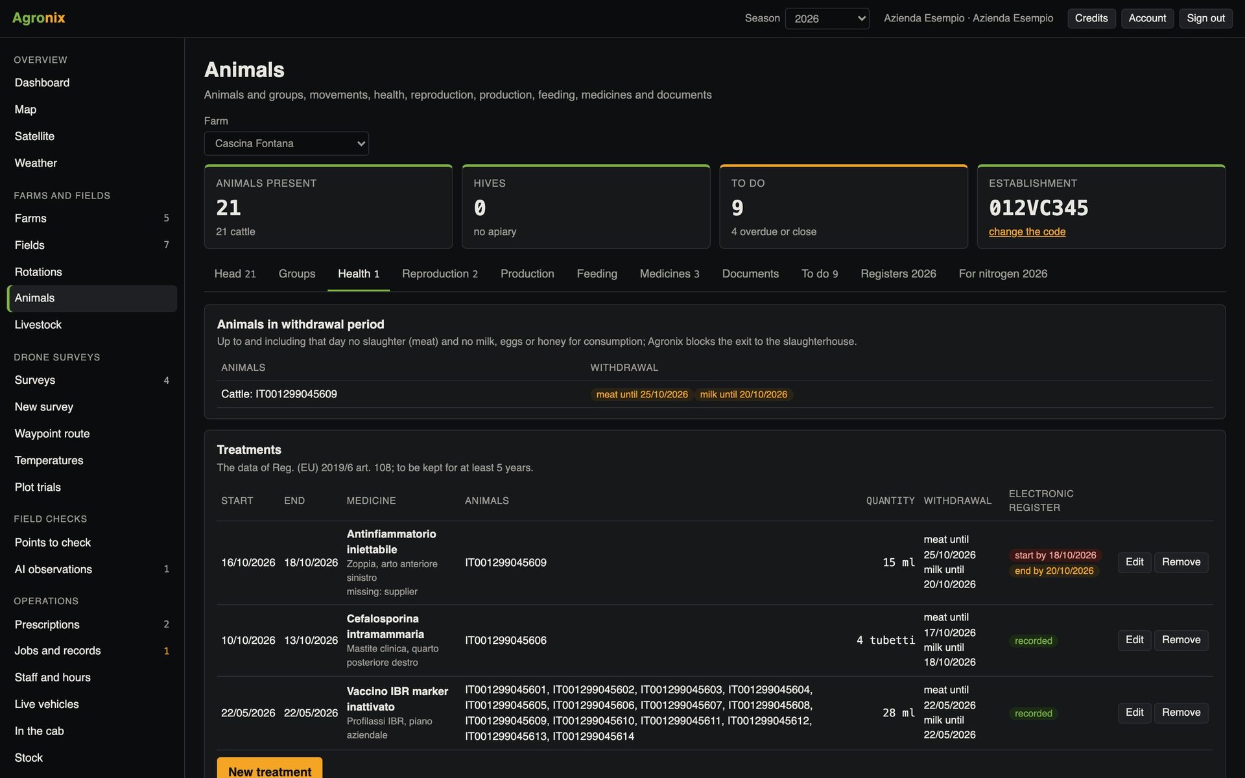Click the Animals Present summary card
This screenshot has width=1245, height=778.
328,207
